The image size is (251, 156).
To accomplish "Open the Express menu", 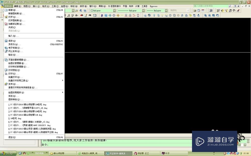I will (154, 6).
